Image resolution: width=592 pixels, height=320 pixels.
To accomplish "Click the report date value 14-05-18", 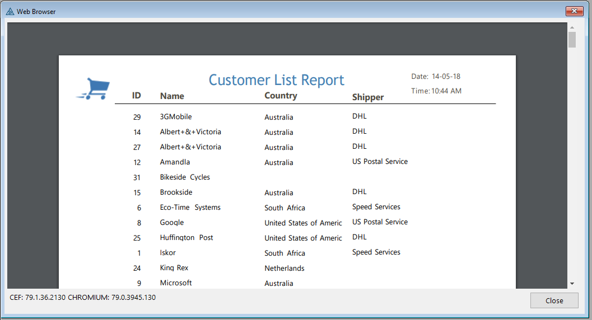I will tap(446, 77).
